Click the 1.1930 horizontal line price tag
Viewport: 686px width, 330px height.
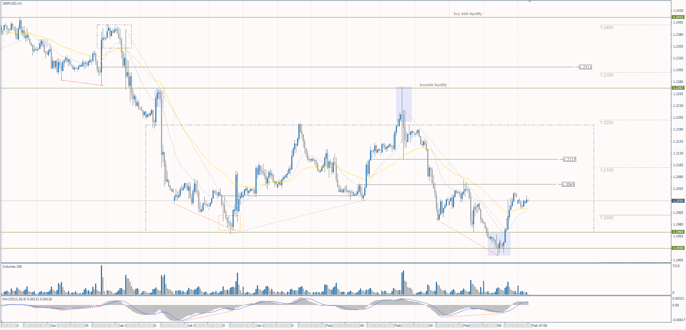(x=678, y=248)
